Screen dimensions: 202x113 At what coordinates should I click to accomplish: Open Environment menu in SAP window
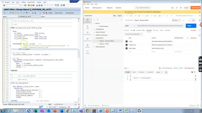(31, 2)
